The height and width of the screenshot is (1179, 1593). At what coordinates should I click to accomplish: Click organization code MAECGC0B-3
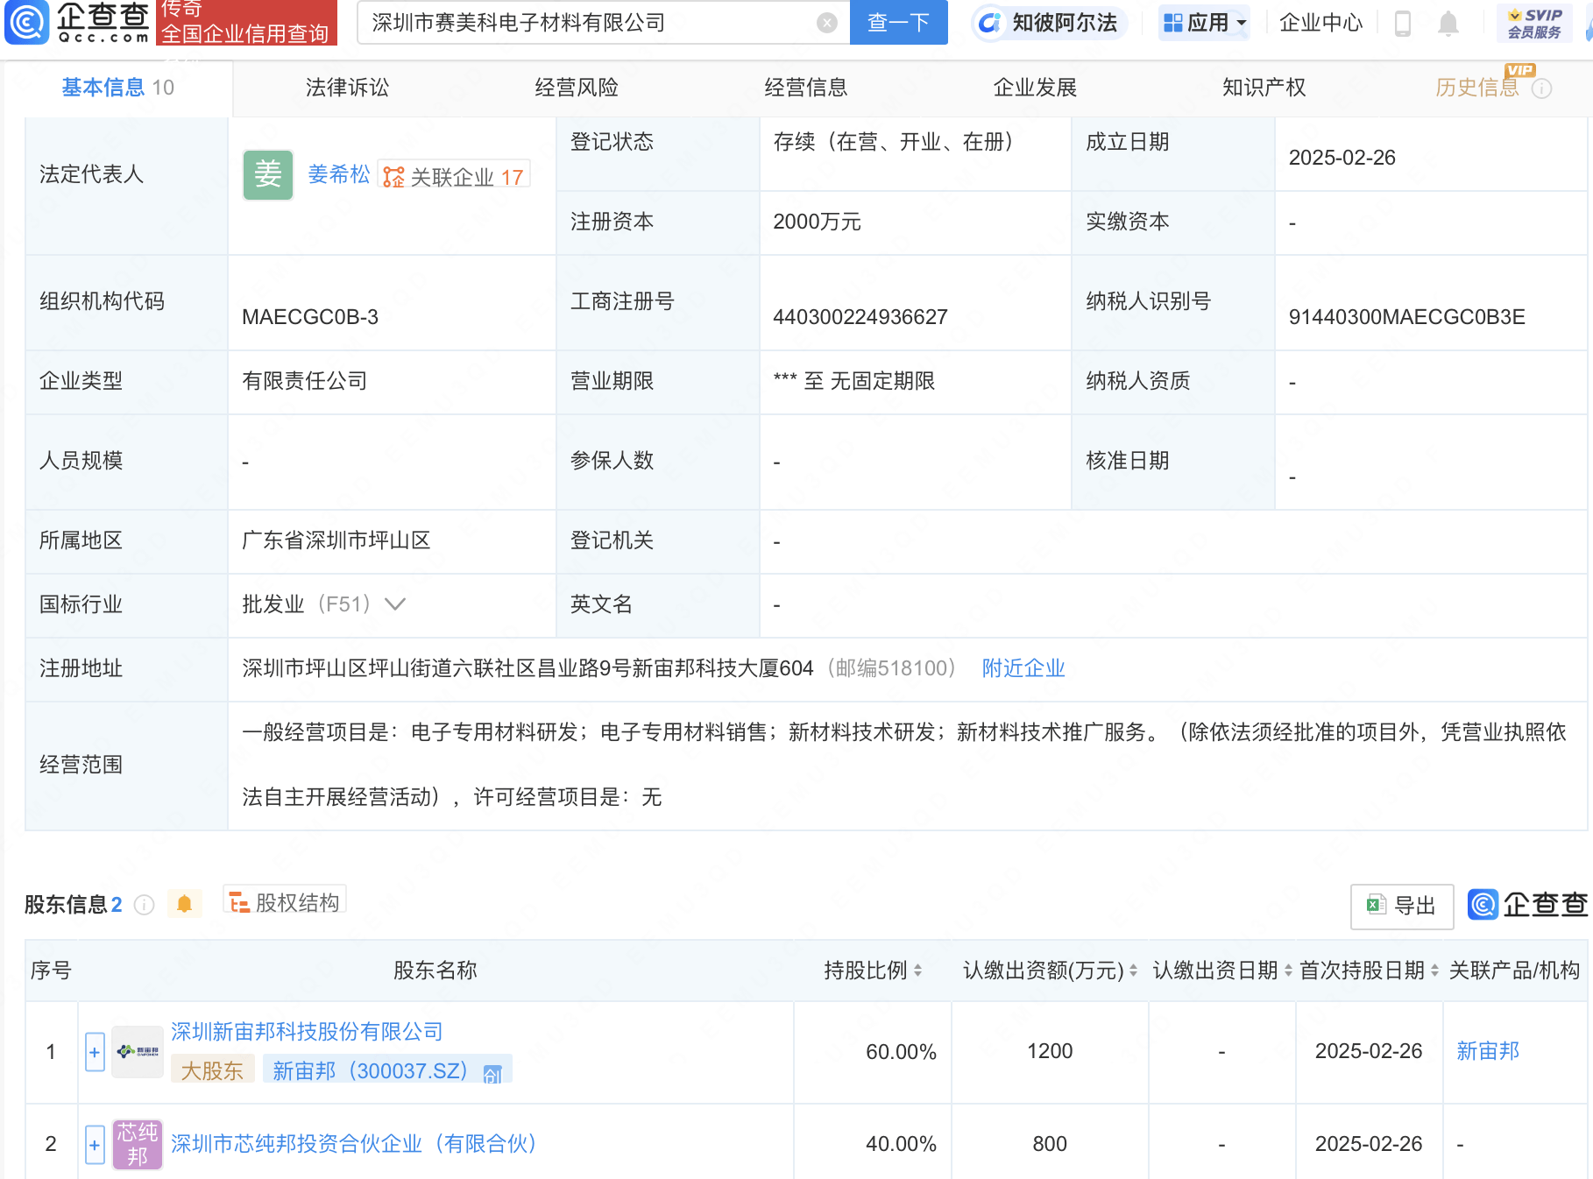tap(310, 317)
